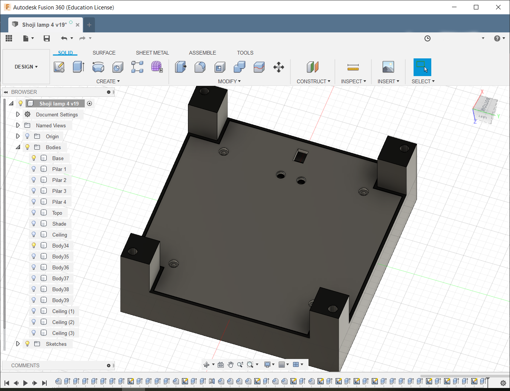Show the Data Panel grid
510x391 pixels.
coord(9,38)
